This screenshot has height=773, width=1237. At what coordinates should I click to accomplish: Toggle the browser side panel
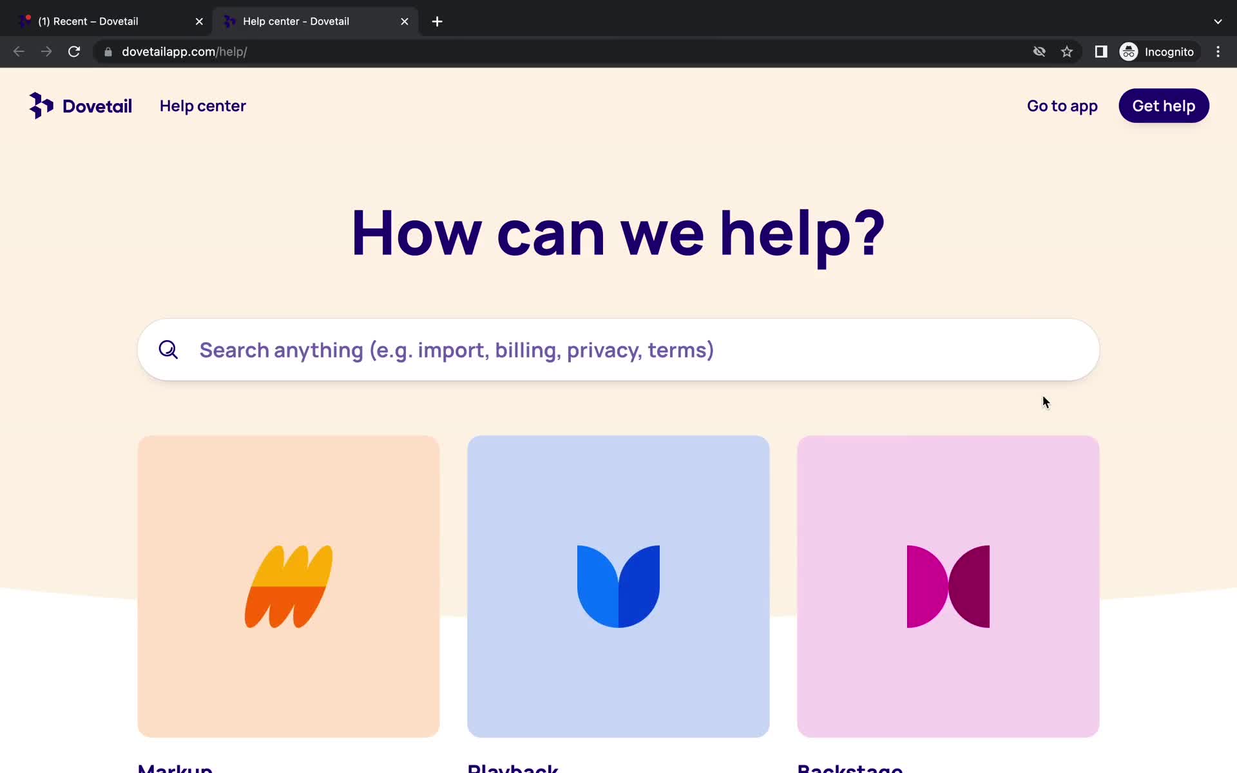click(1101, 52)
